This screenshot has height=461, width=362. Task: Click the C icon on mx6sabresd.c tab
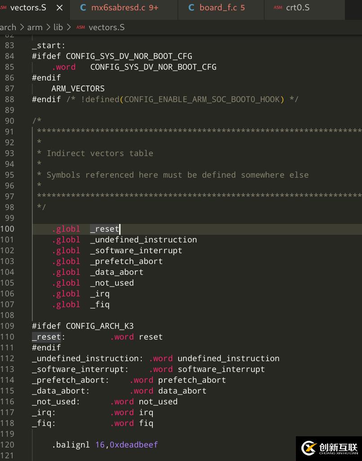point(83,8)
